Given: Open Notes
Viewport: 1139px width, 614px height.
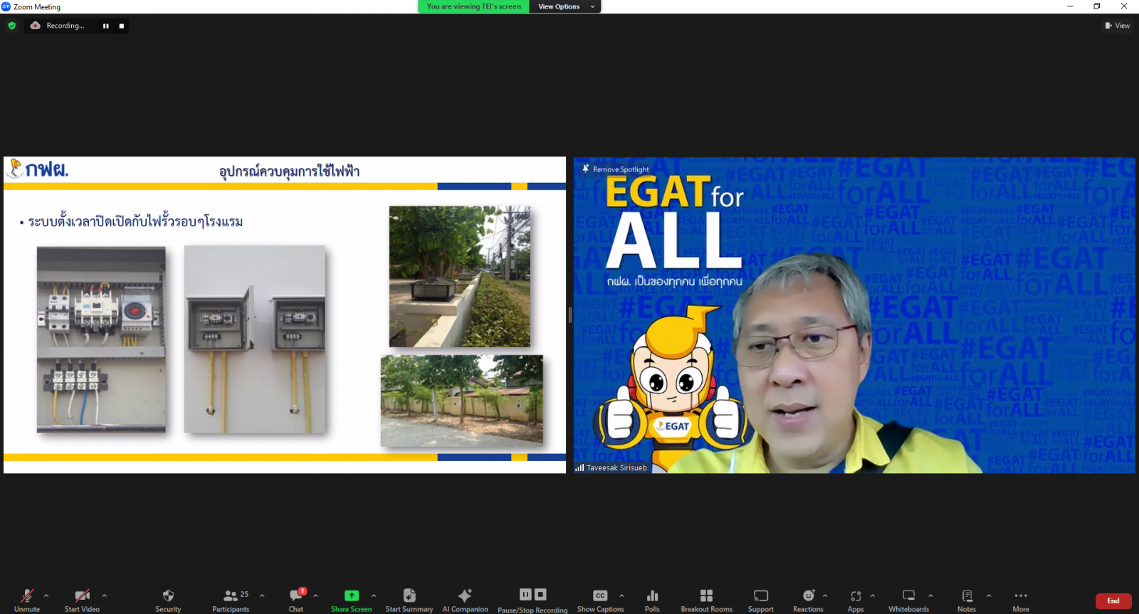Looking at the screenshot, I should coord(967,600).
